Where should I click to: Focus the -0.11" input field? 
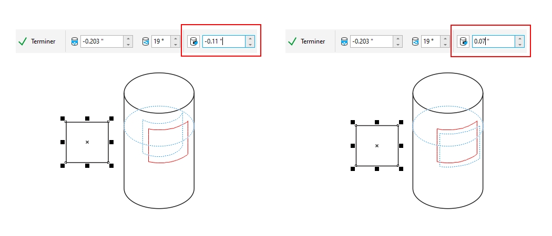click(x=223, y=41)
